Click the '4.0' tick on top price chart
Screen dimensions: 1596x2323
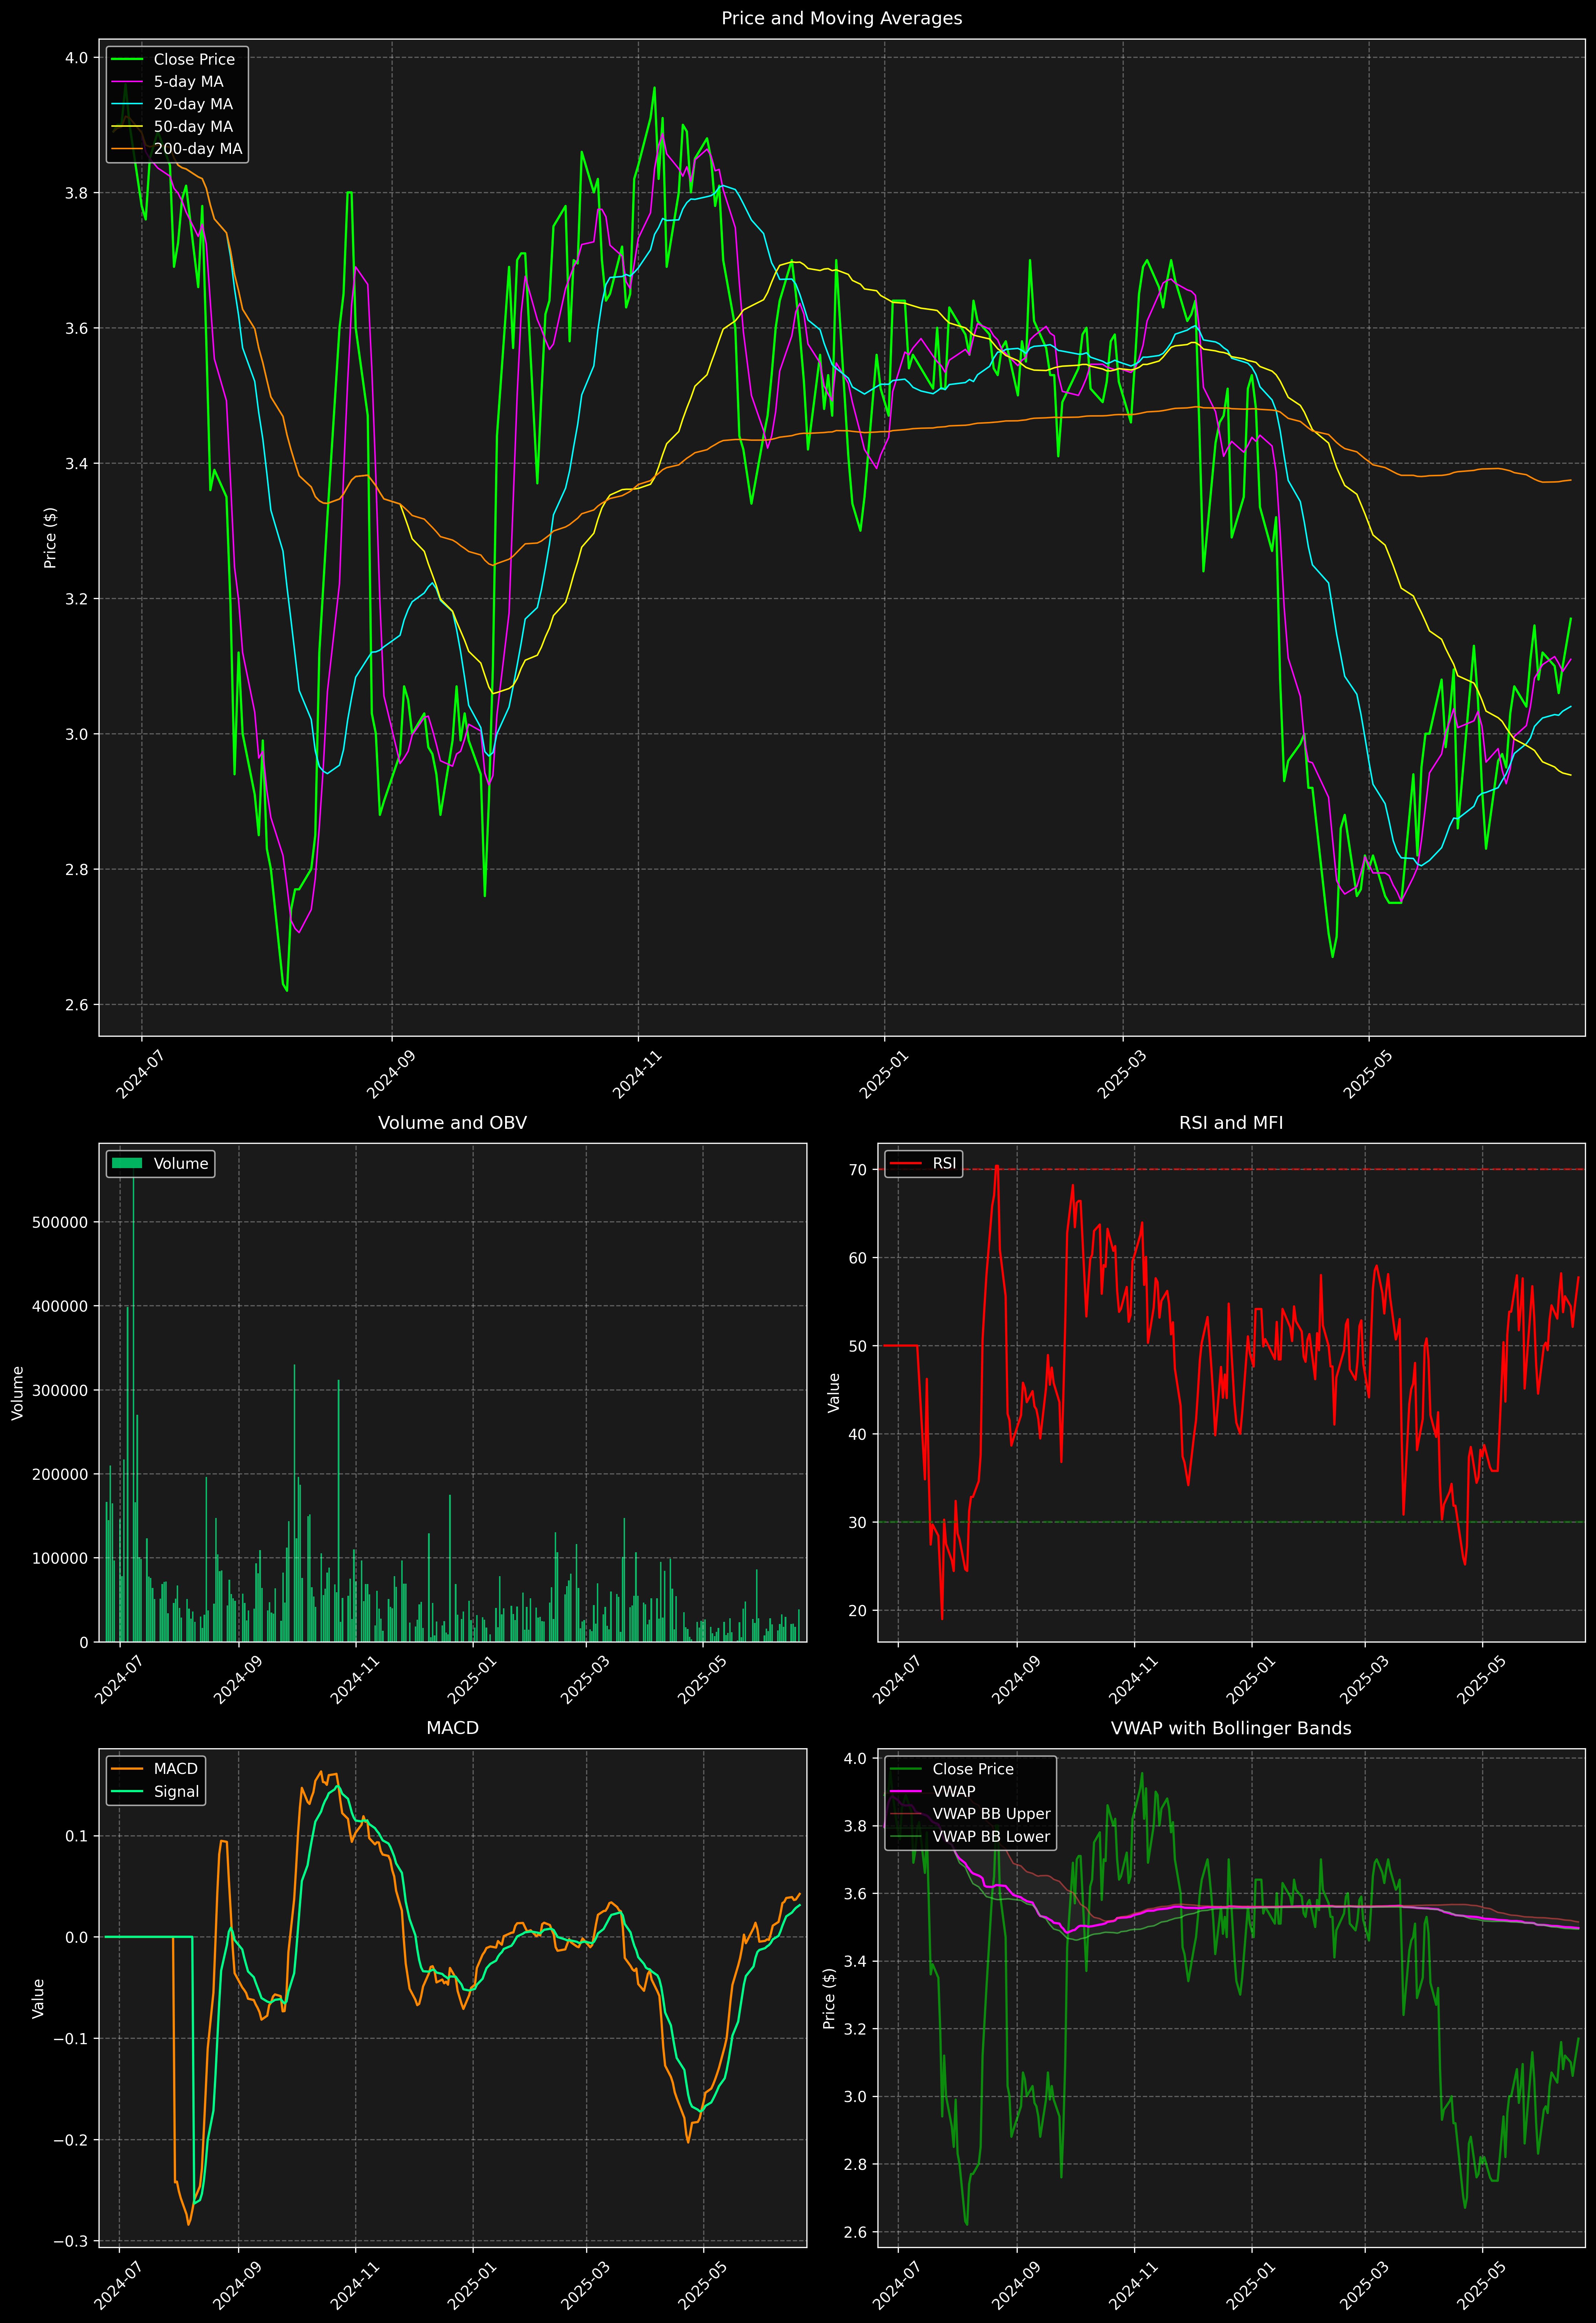[77, 58]
